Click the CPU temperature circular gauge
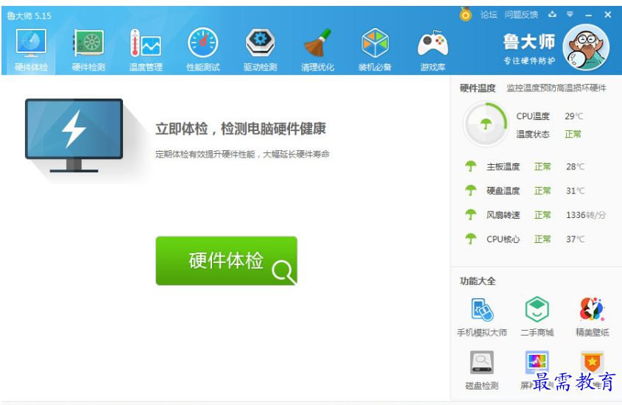The height and width of the screenshot is (405, 622). pyautogui.click(x=485, y=124)
